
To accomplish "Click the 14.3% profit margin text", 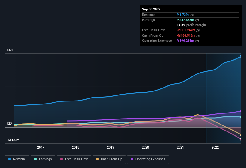I will click(191, 25).
